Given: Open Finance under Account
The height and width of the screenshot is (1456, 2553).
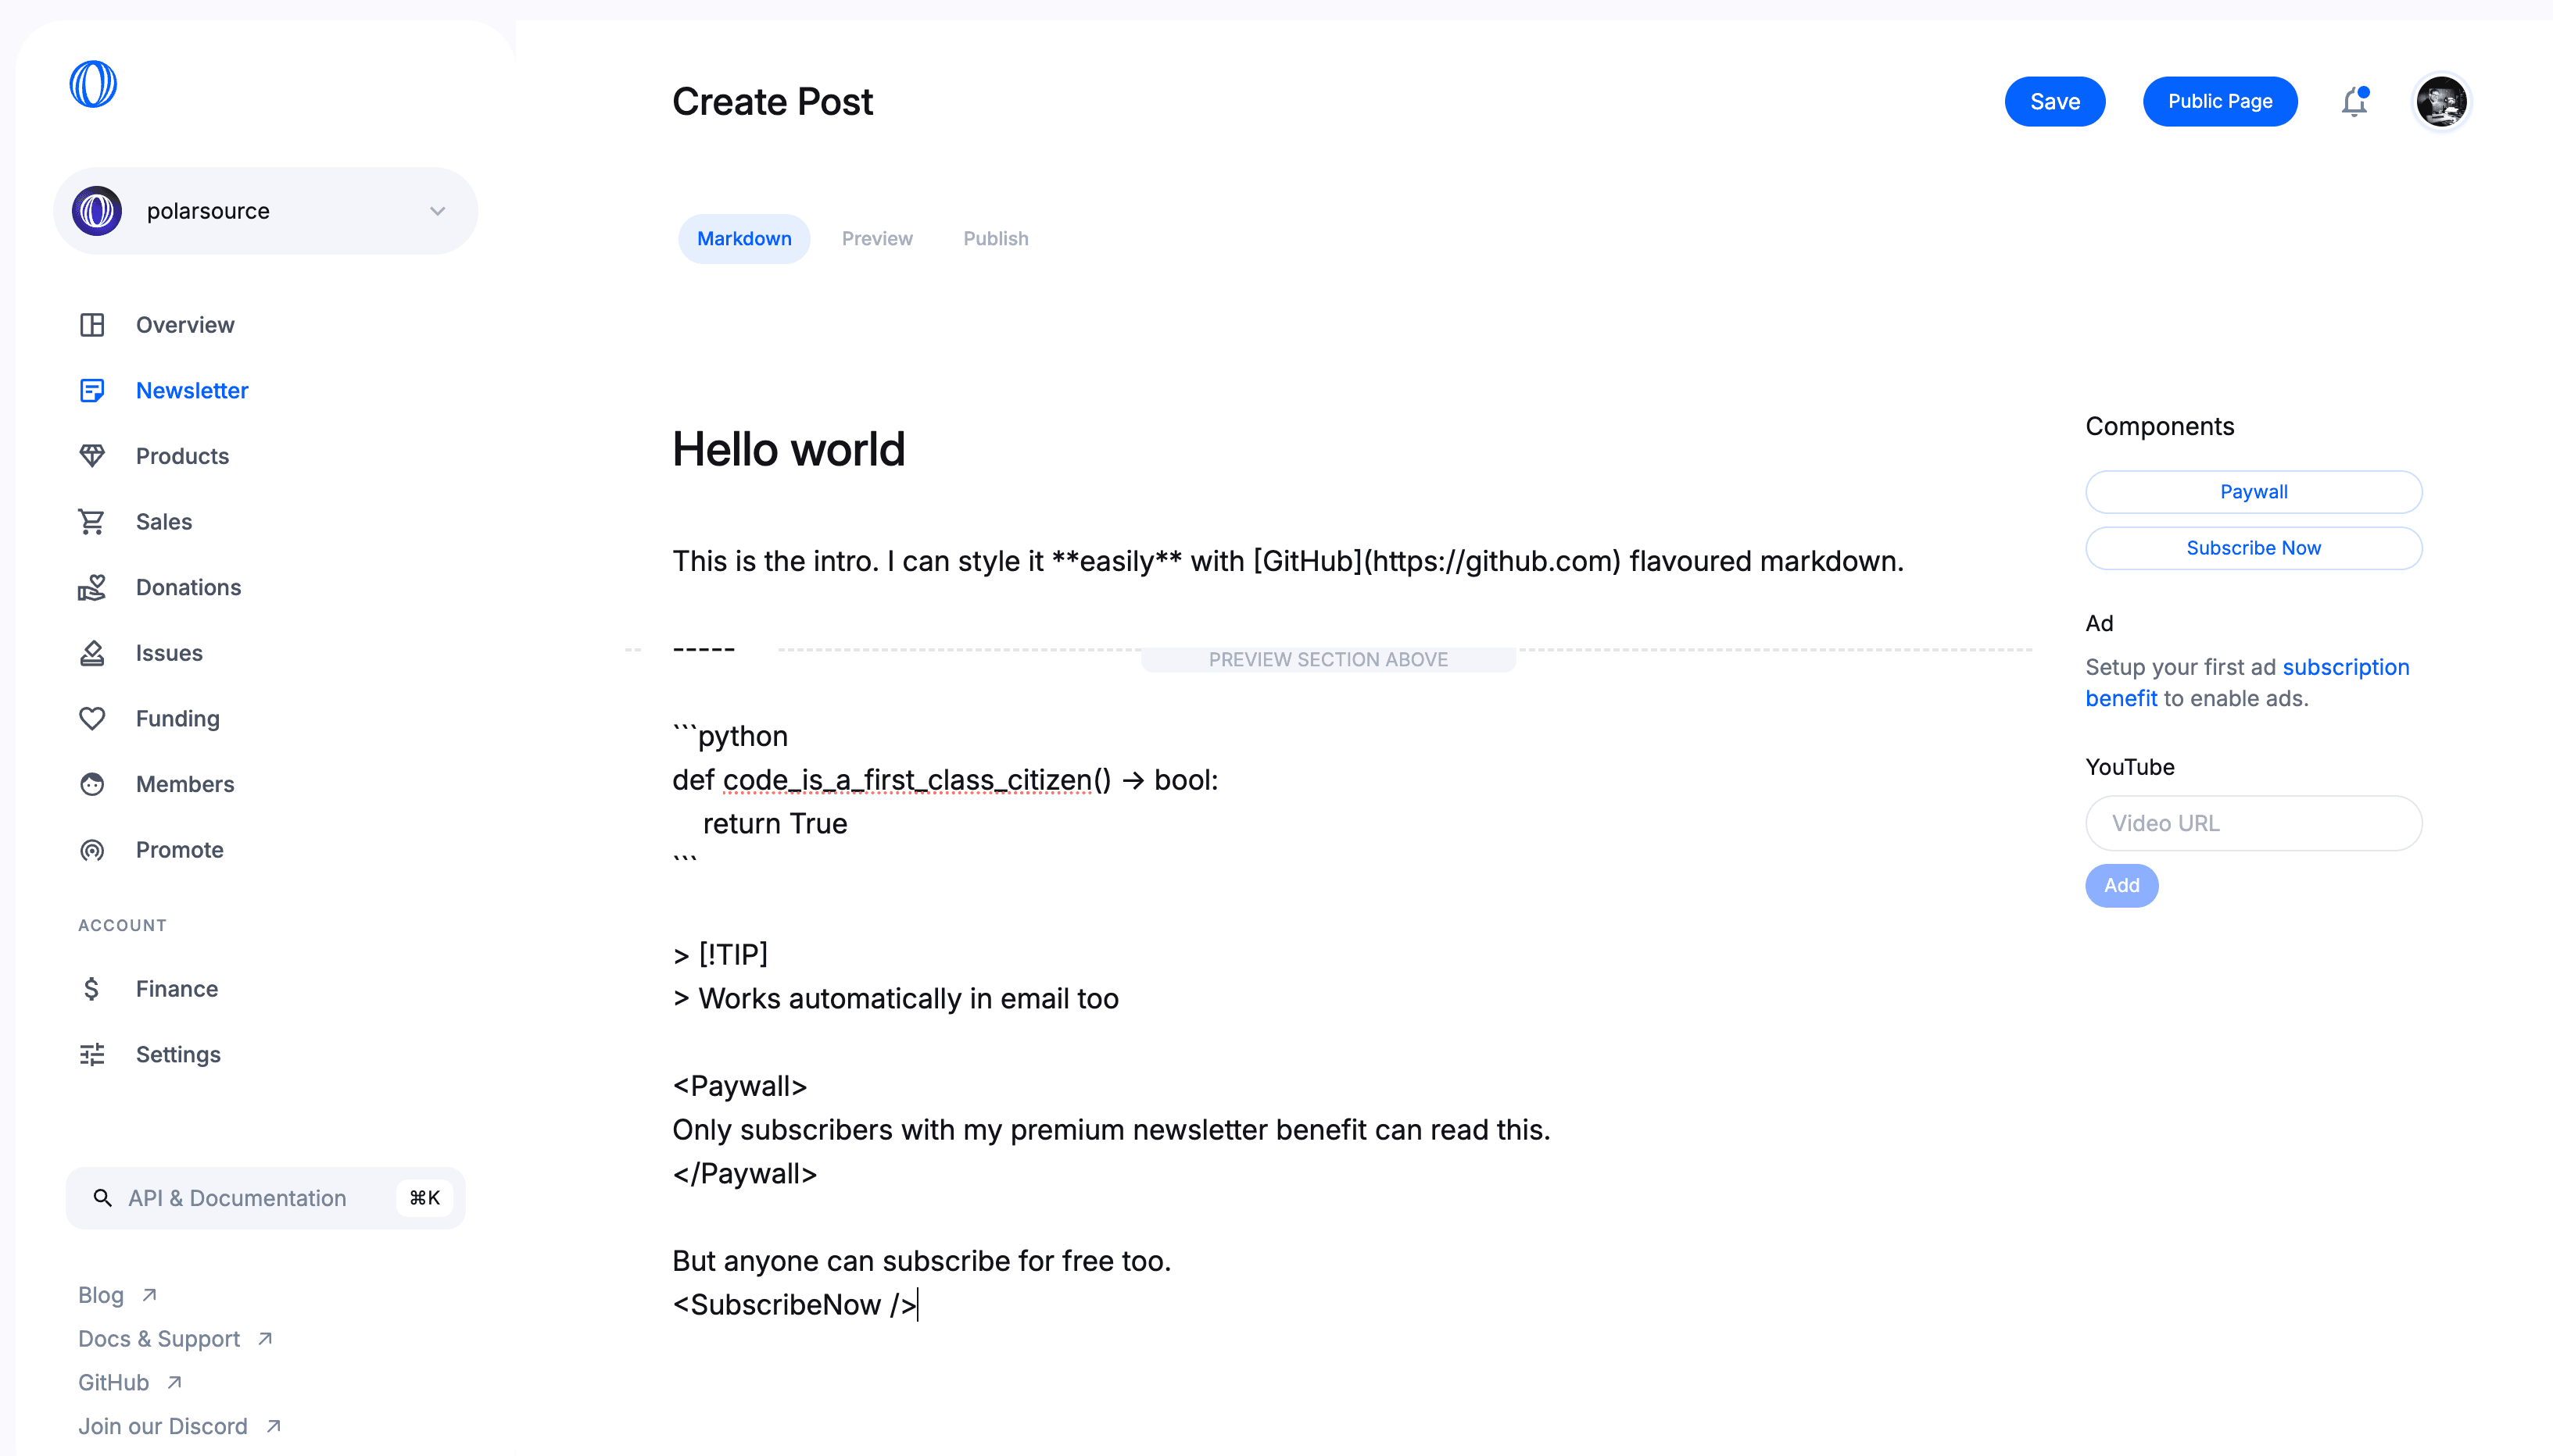Looking at the screenshot, I should [x=176, y=989].
